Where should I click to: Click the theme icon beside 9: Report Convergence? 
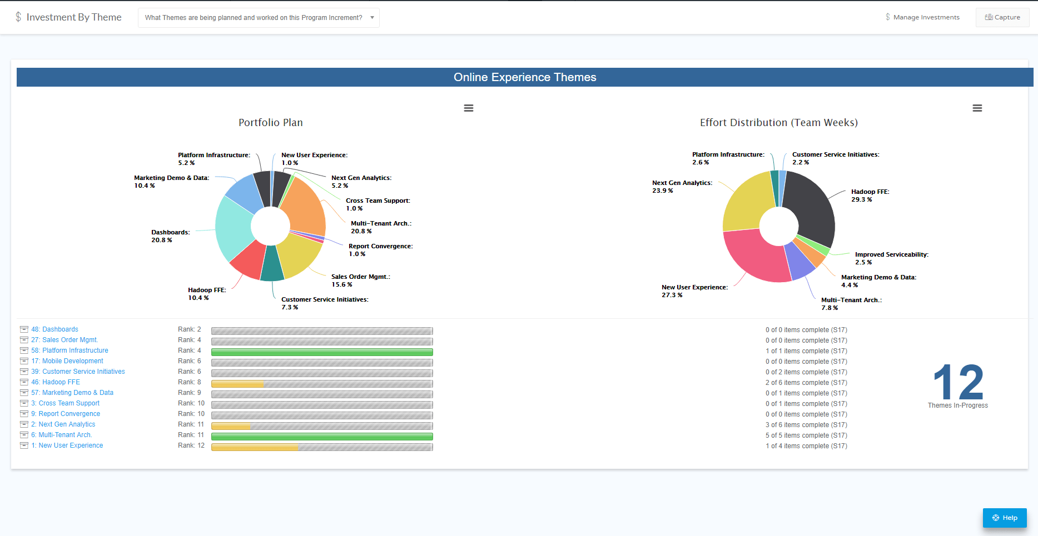tap(24, 414)
